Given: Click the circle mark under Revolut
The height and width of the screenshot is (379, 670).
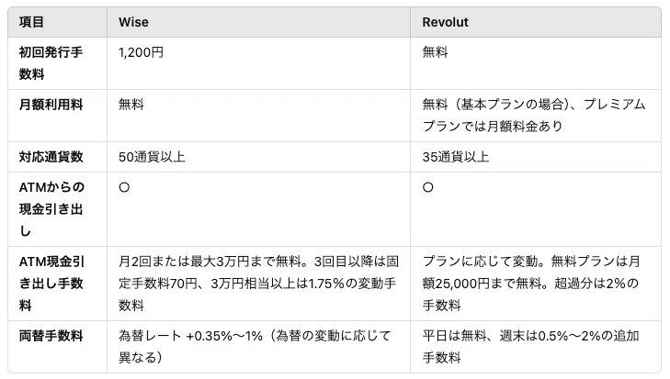Looking at the screenshot, I should [427, 187].
